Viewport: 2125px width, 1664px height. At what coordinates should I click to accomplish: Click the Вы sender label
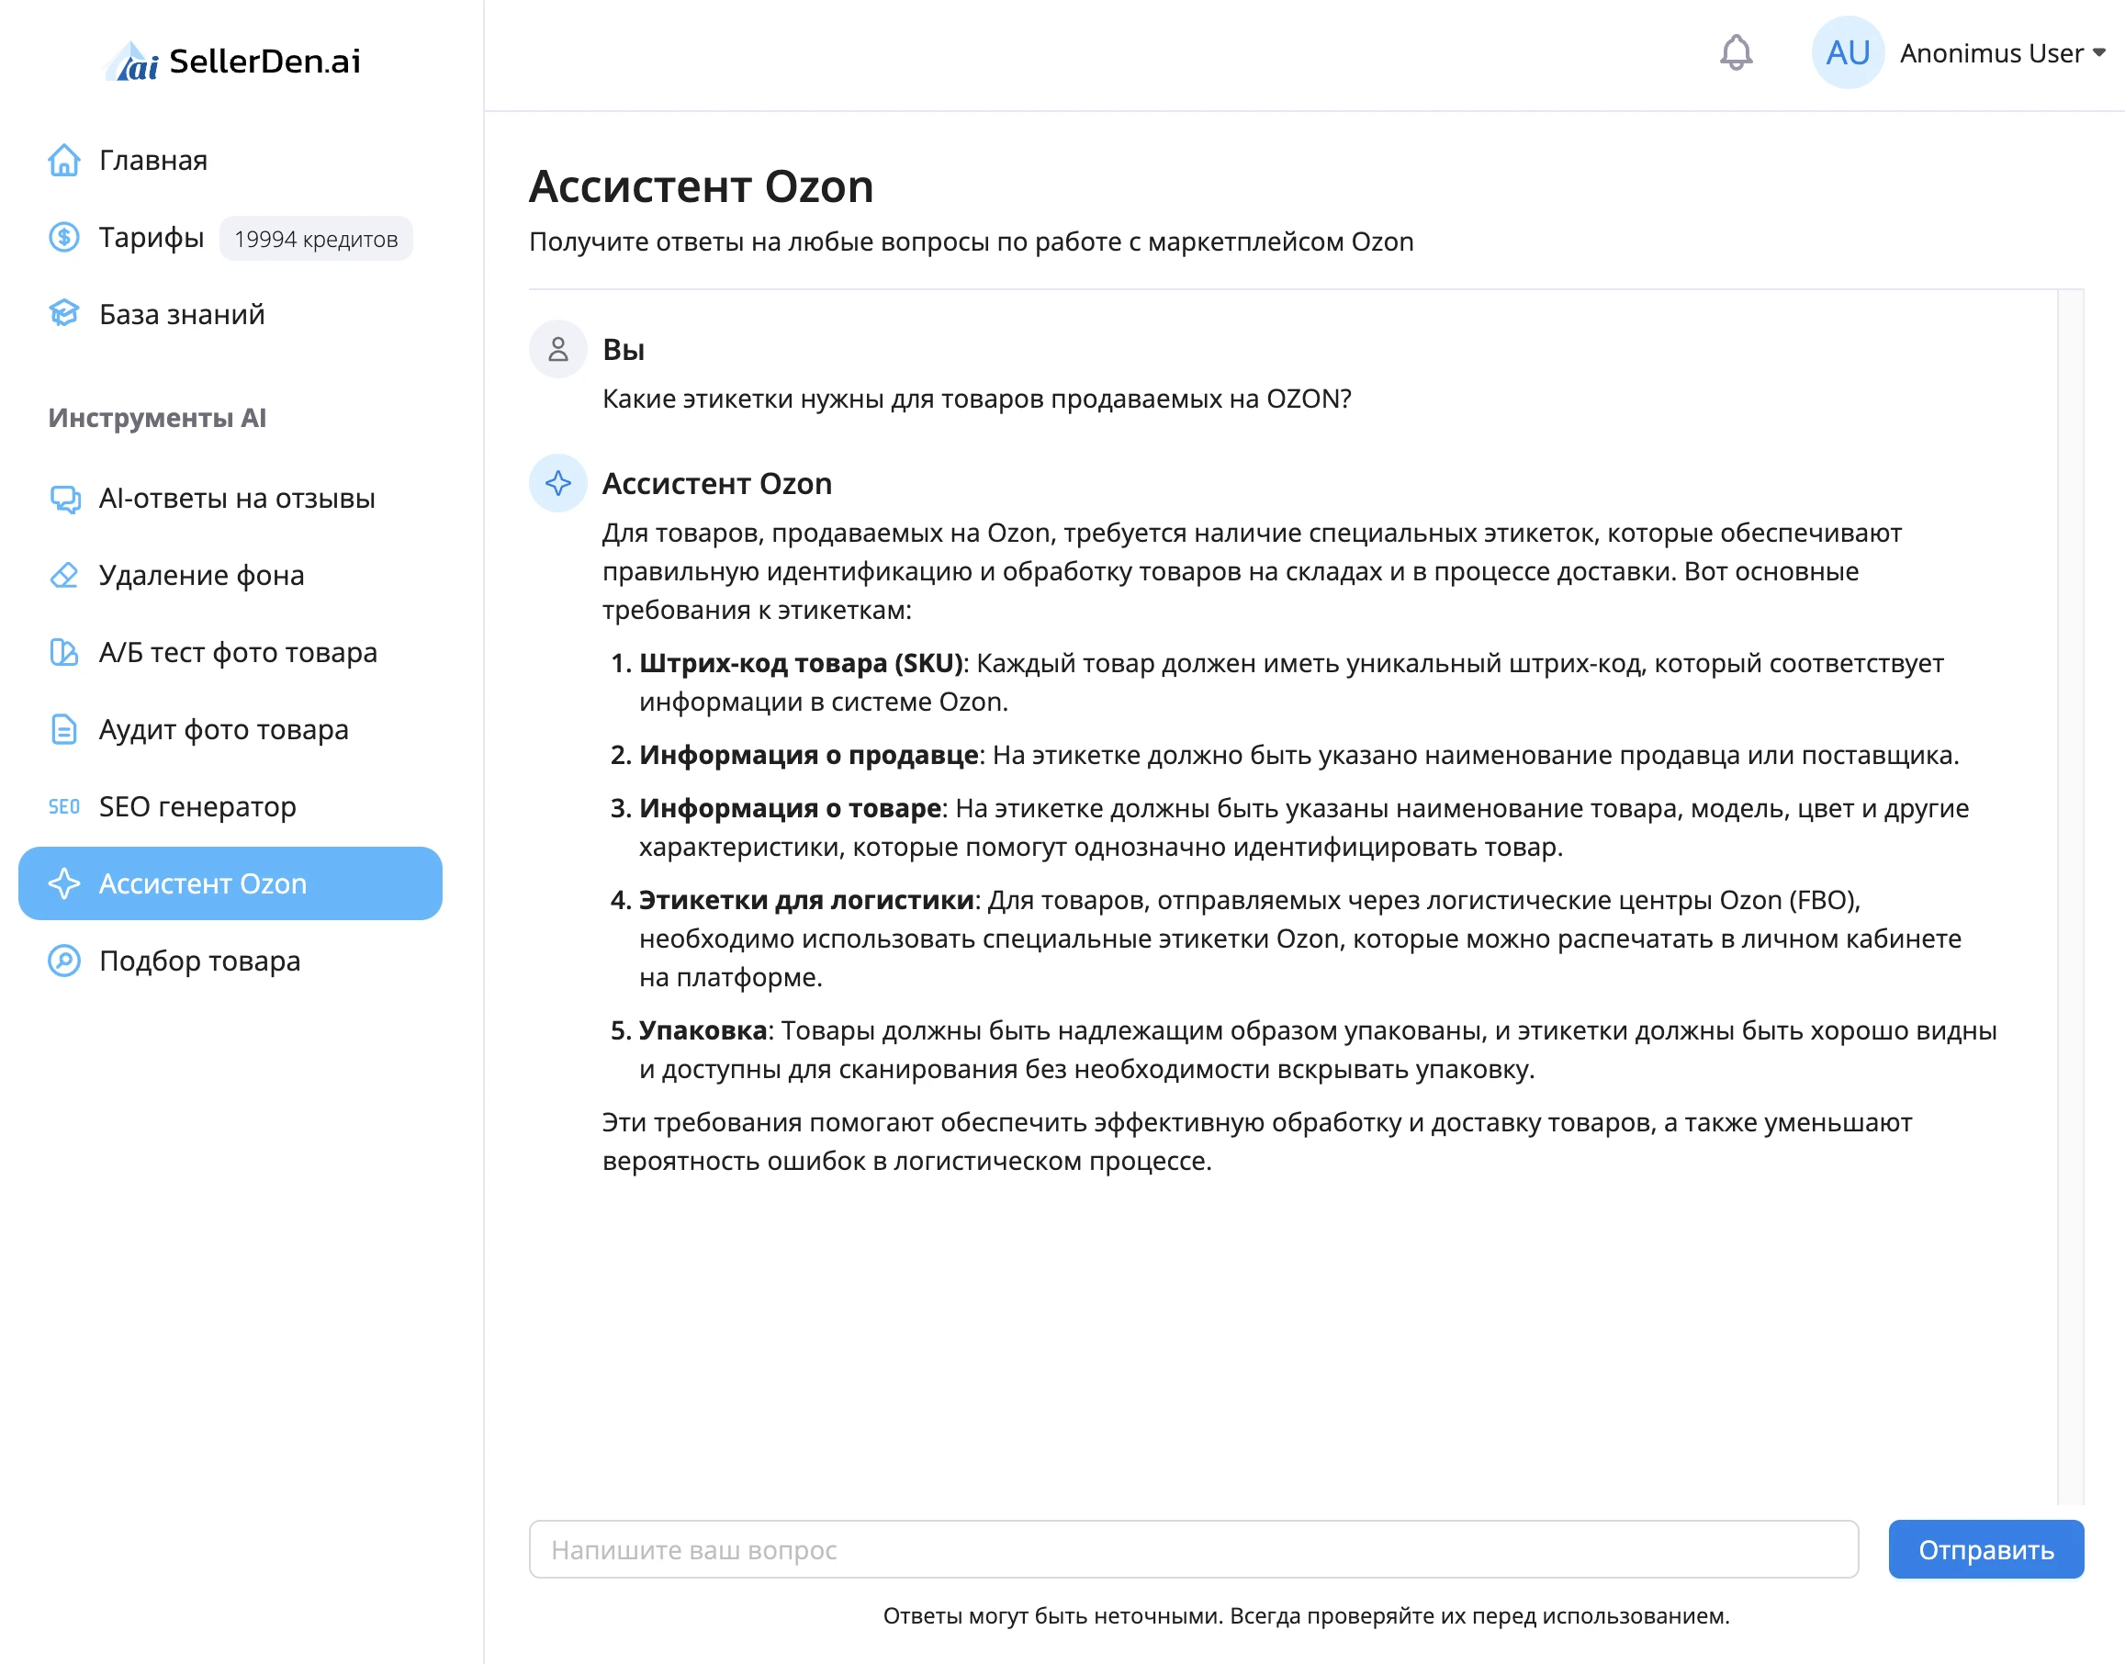pyautogui.click(x=624, y=350)
